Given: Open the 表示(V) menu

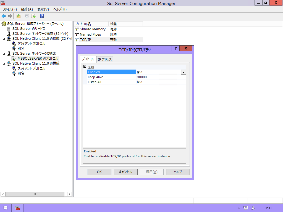Looking at the screenshot, I should pos(43,9).
